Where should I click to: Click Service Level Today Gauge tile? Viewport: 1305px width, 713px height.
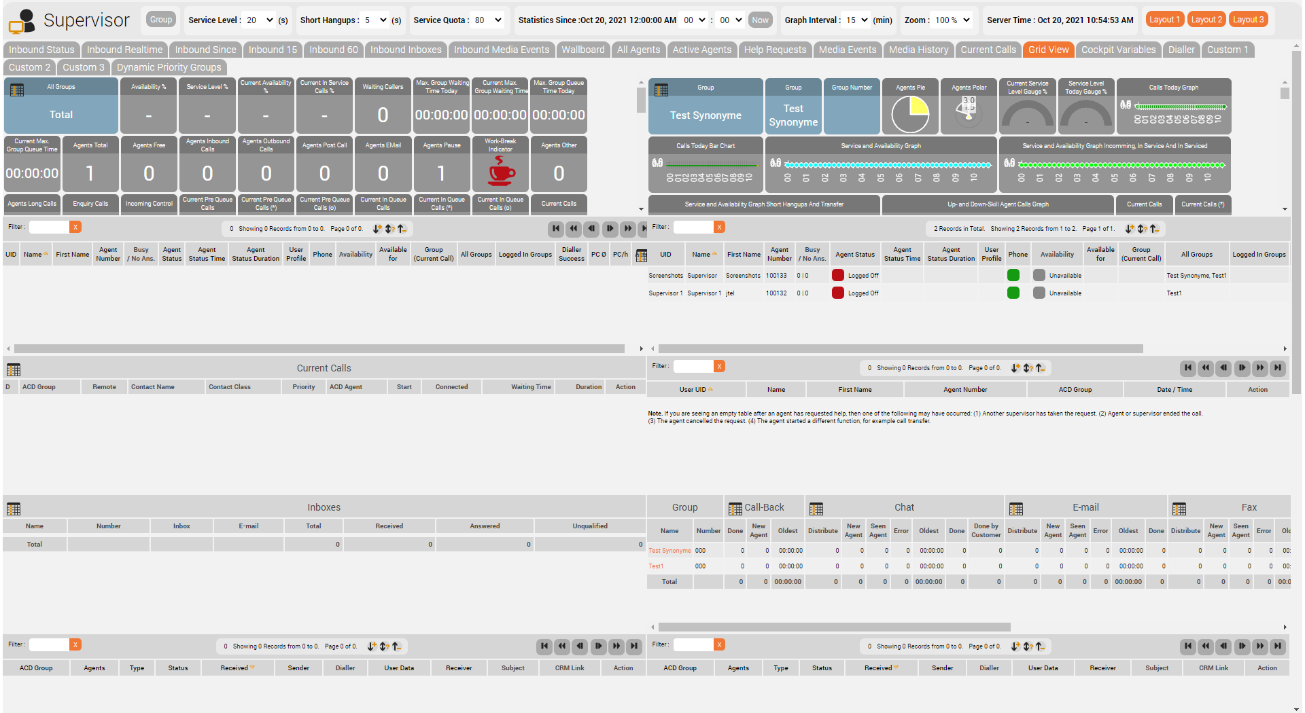coord(1086,107)
